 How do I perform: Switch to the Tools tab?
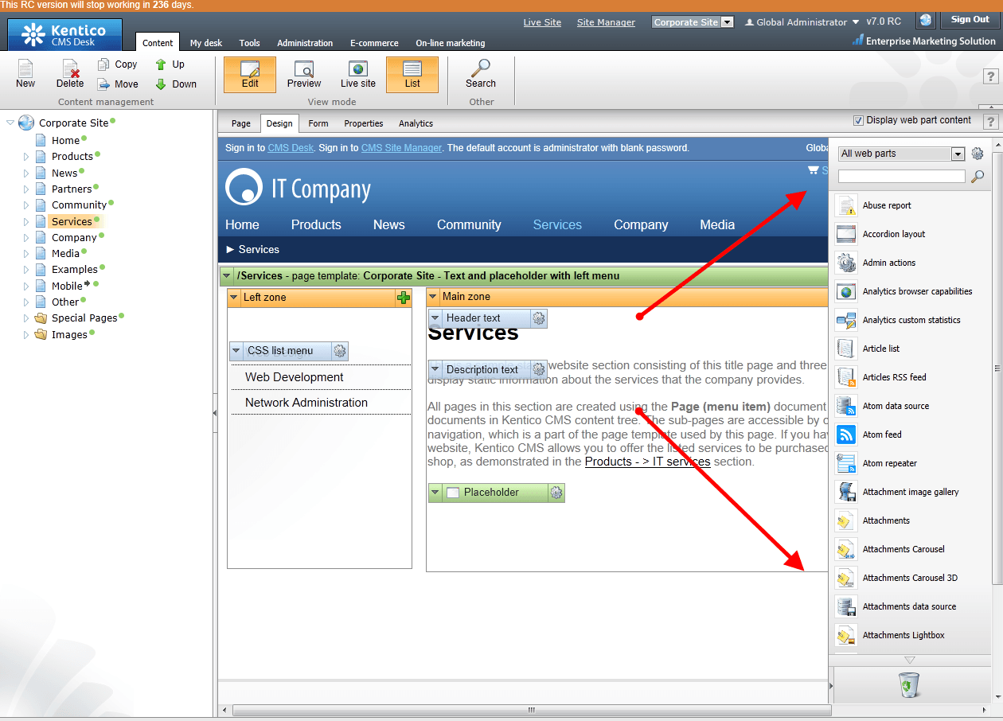pyautogui.click(x=250, y=43)
